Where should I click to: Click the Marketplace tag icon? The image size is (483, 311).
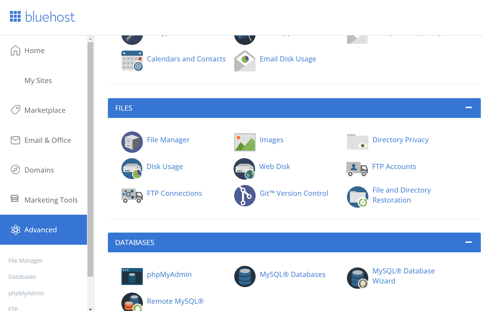pos(15,110)
